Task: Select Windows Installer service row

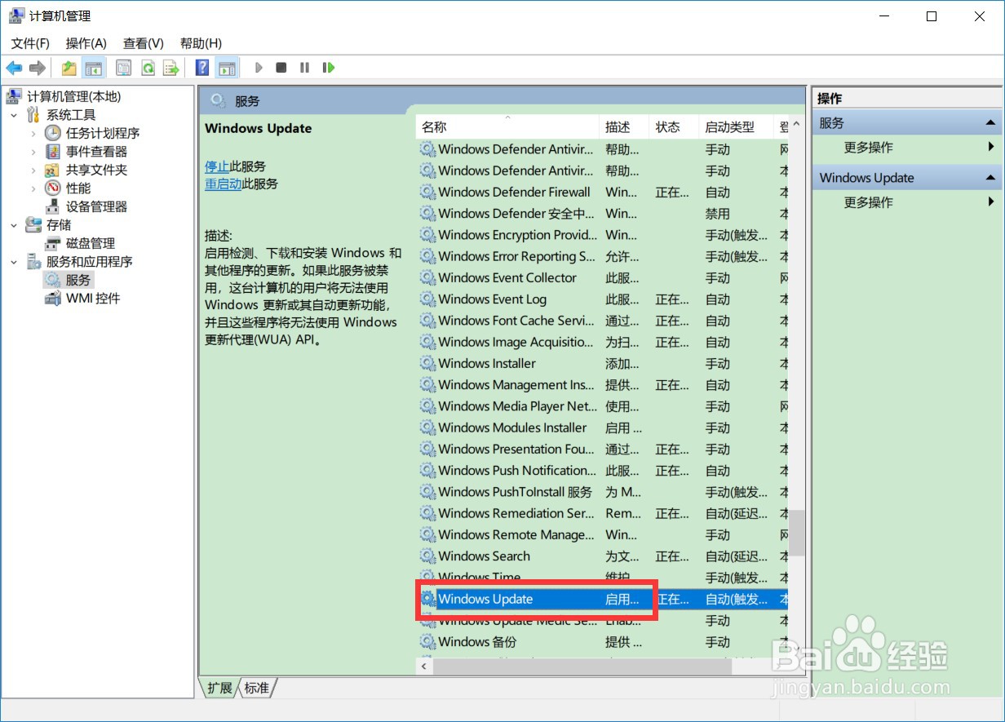Action: (x=602, y=363)
